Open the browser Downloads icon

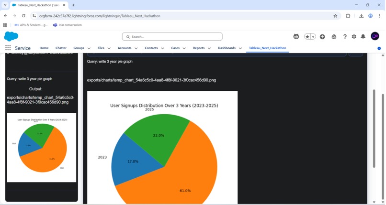(361, 16)
